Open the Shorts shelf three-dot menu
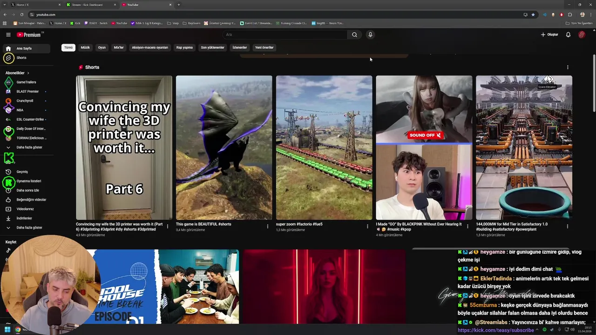Screen dimensions: 596x335 [568, 67]
